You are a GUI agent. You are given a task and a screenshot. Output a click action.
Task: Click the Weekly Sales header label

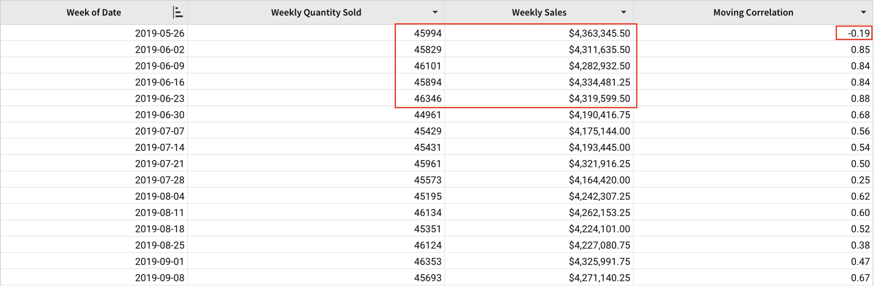(539, 13)
